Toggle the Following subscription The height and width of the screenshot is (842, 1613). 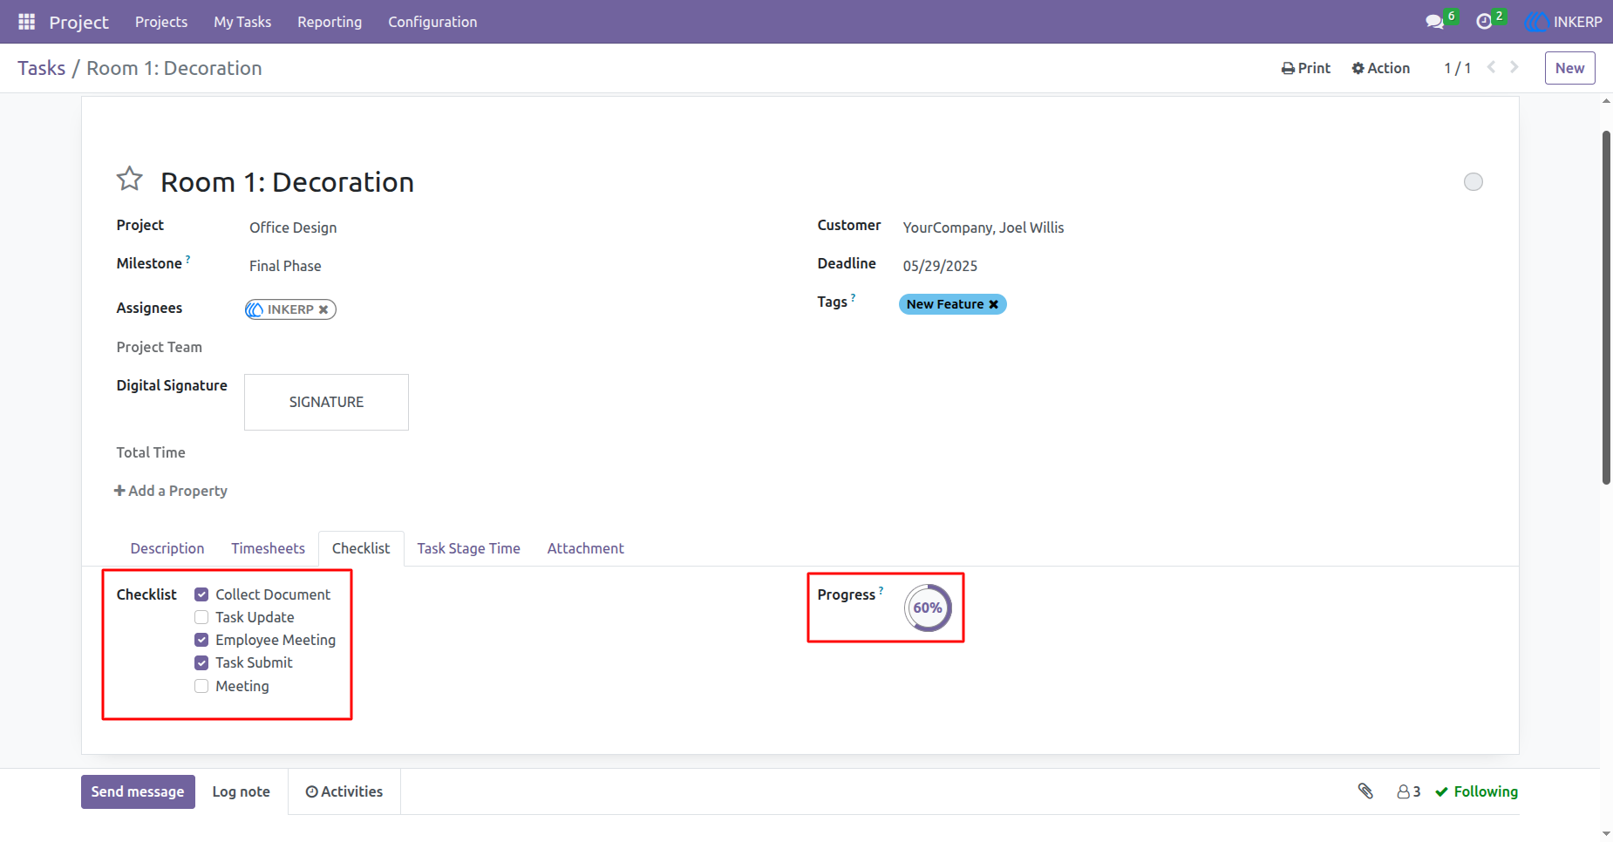[1476, 791]
